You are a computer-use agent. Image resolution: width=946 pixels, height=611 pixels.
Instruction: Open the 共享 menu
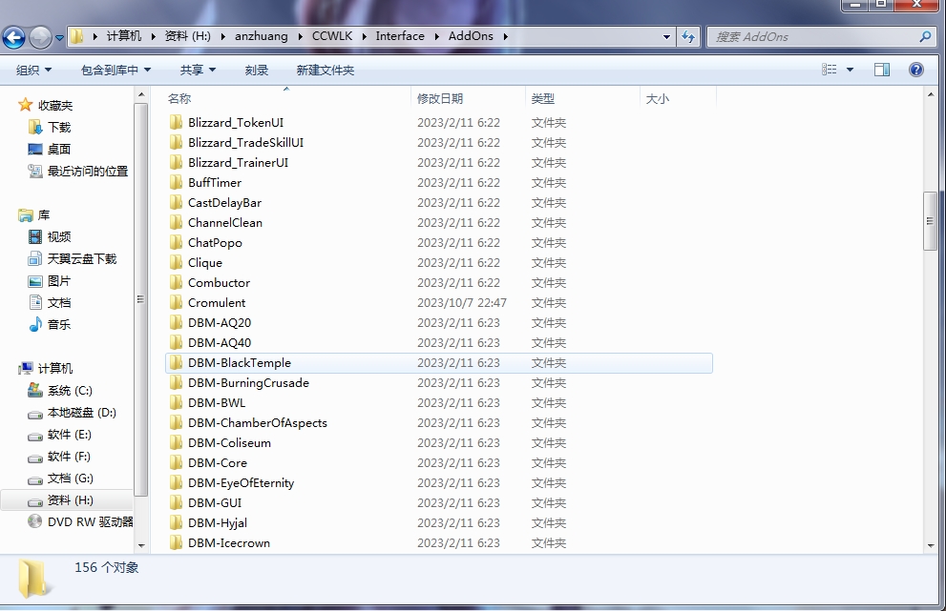point(198,70)
